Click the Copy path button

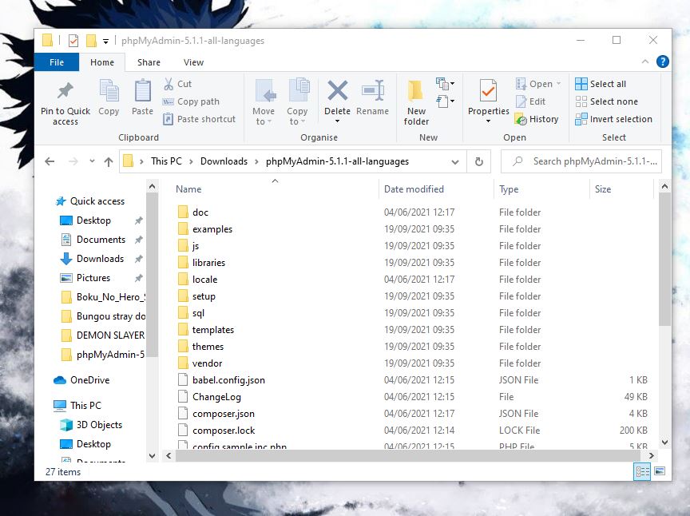[x=191, y=101]
